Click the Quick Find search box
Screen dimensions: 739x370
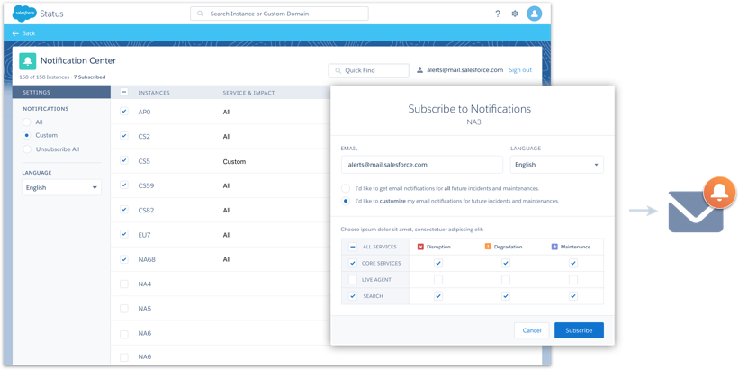pos(368,71)
